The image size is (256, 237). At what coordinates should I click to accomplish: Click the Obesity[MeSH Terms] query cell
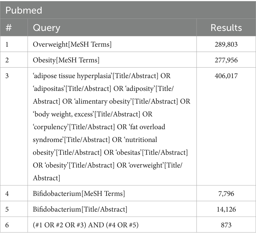(x=66, y=60)
